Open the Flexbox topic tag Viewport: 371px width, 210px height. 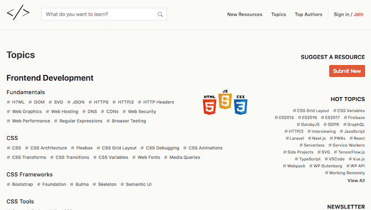[x=82, y=148]
